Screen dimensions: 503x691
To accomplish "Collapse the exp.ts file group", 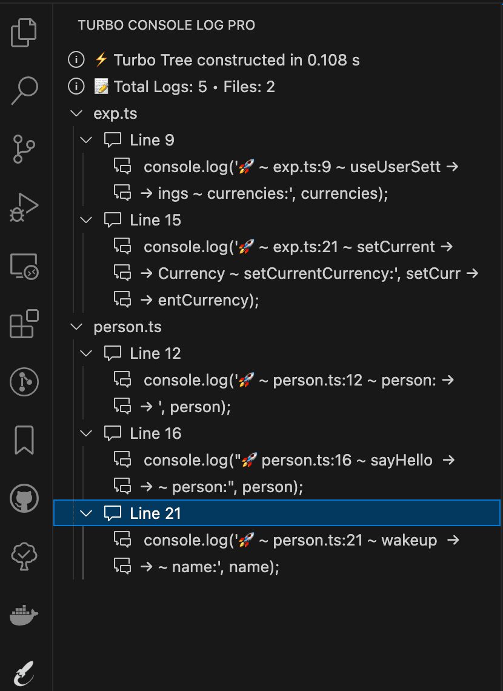I will [x=76, y=113].
